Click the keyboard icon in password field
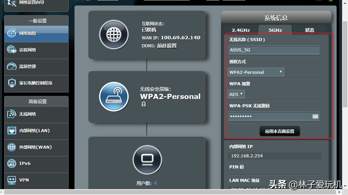348x195 pixels. point(315,117)
